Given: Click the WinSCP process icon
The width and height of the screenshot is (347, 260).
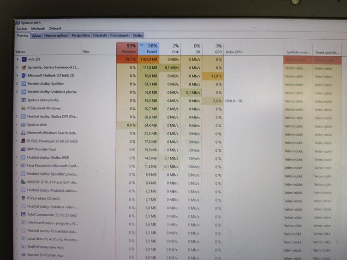Looking at the screenshot, I should [x=23, y=182].
